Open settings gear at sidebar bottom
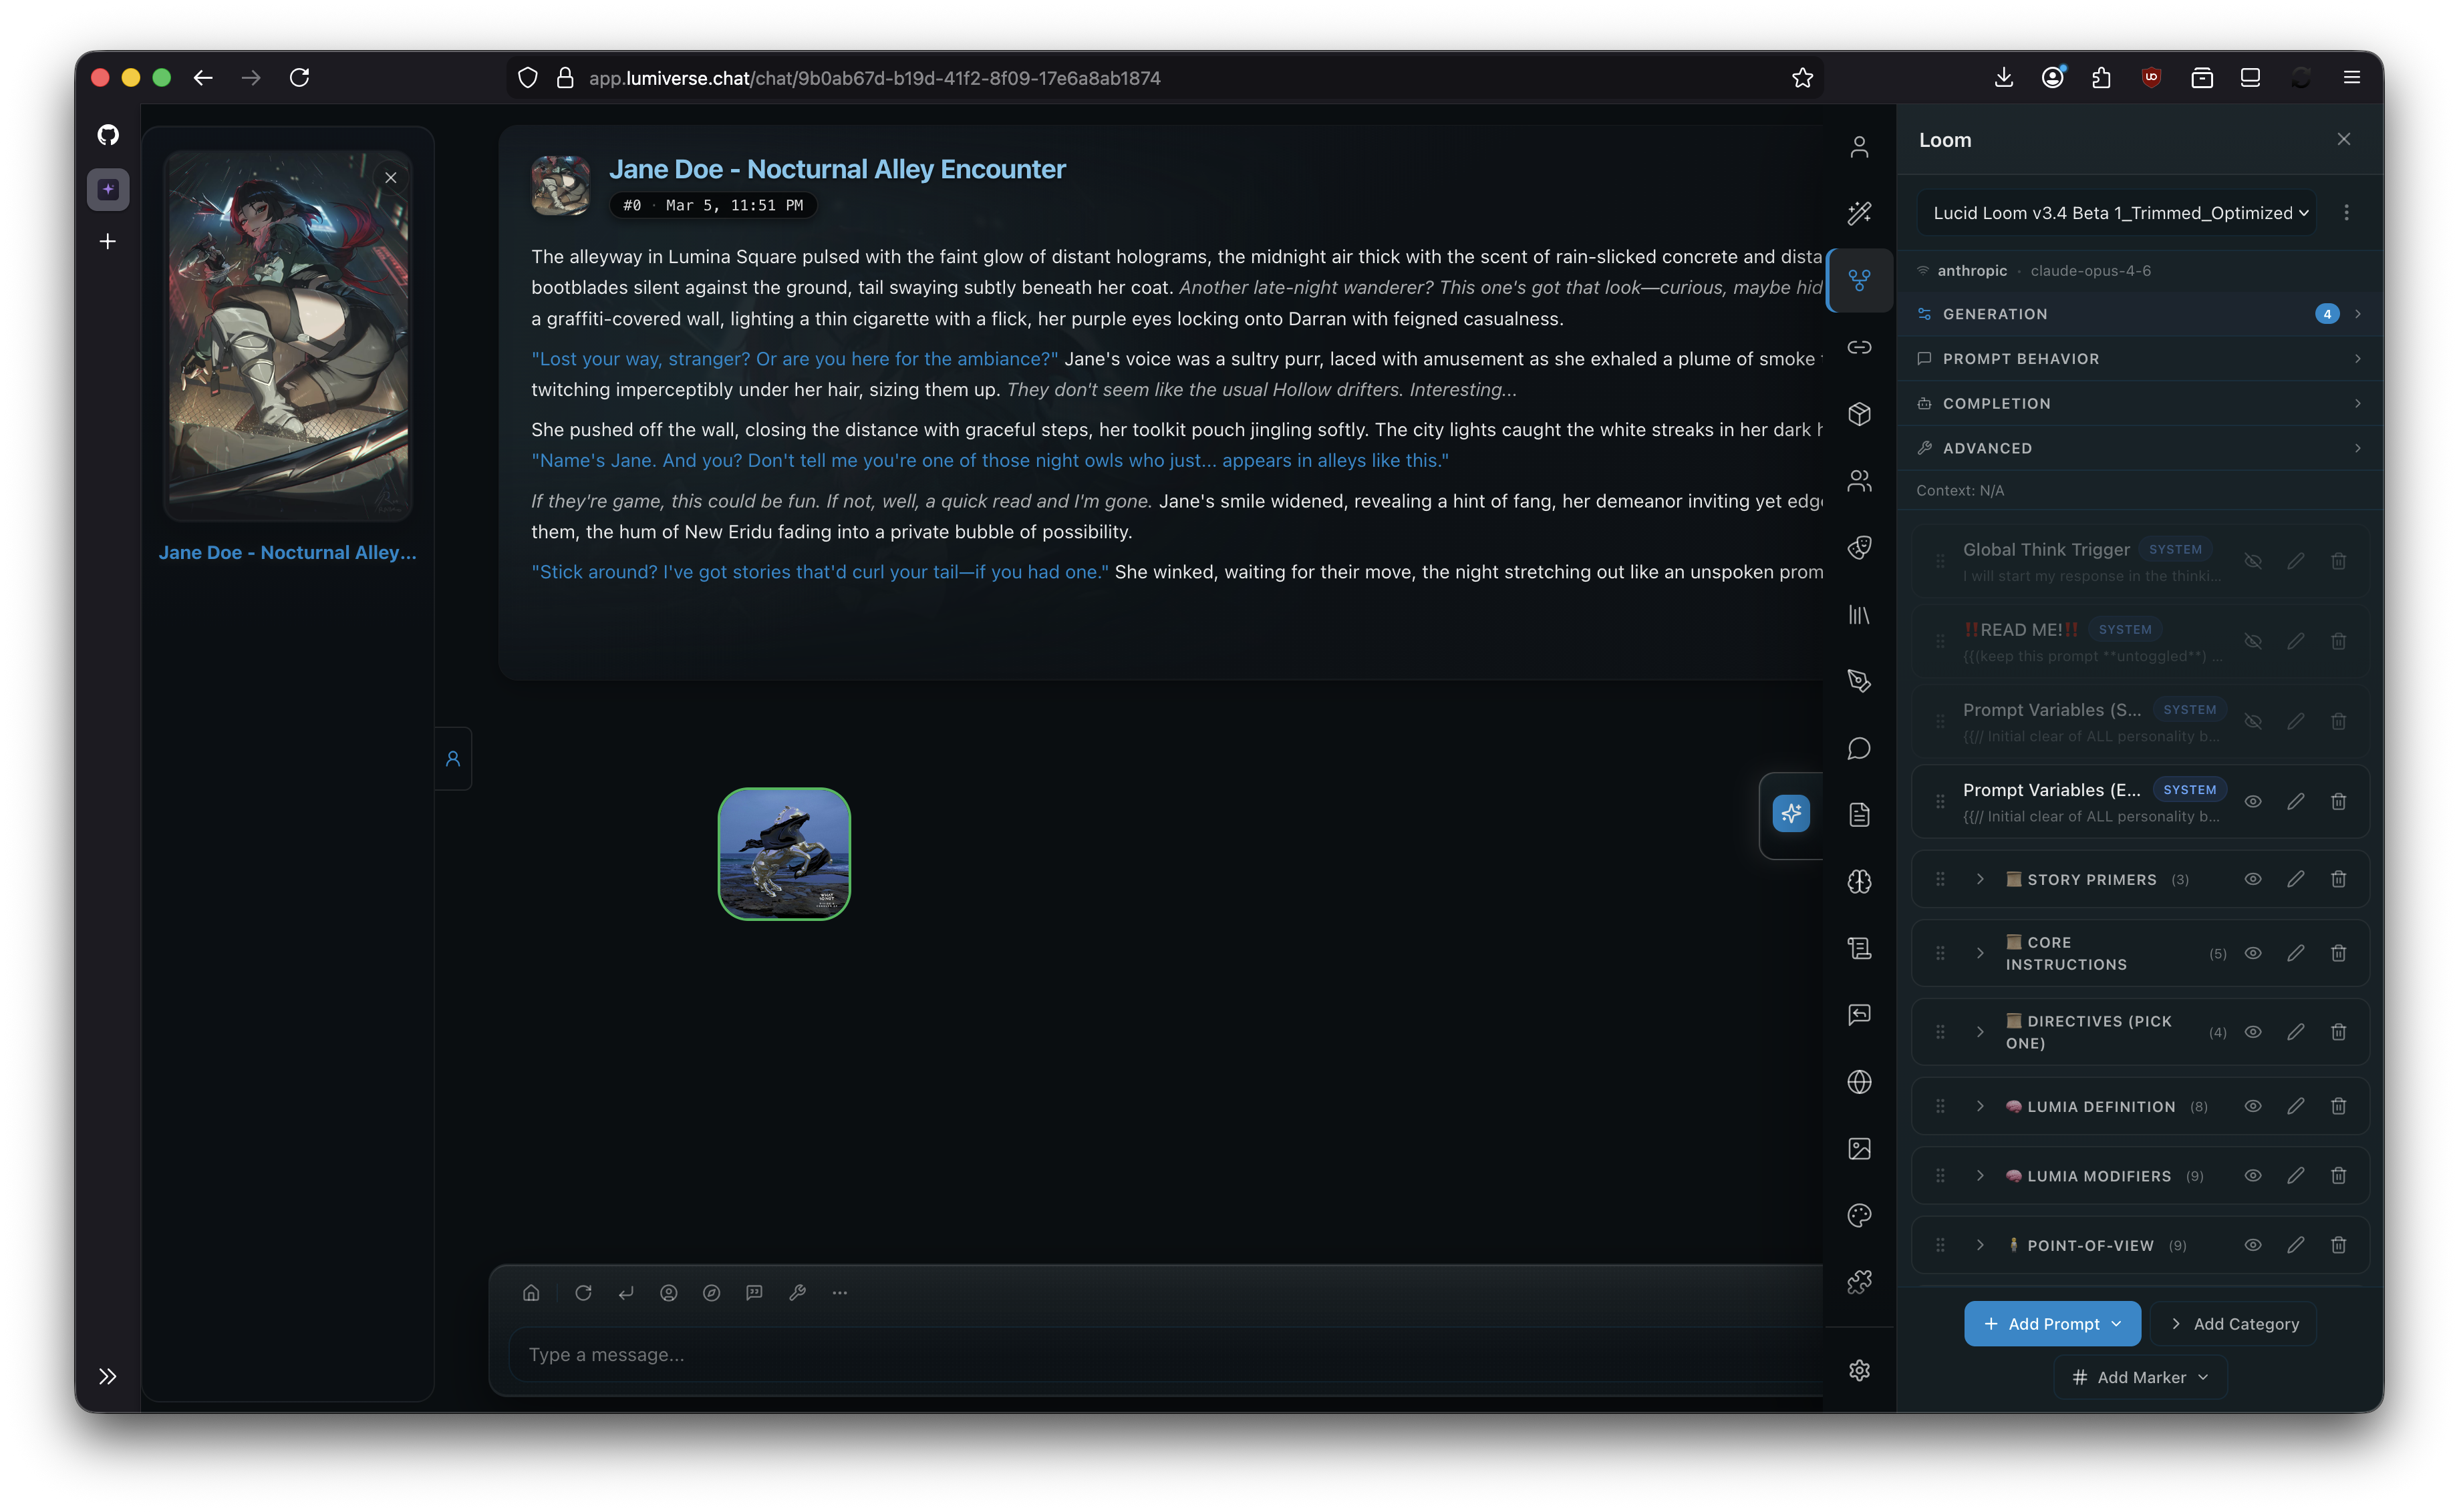Image resolution: width=2459 pixels, height=1512 pixels. click(1859, 1370)
